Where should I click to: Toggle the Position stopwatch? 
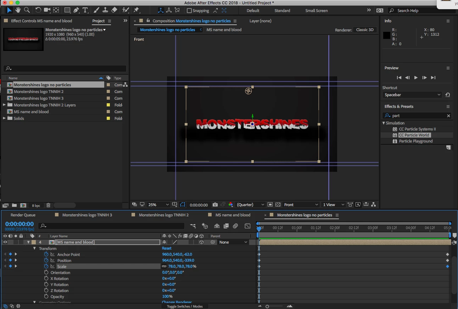46,261
